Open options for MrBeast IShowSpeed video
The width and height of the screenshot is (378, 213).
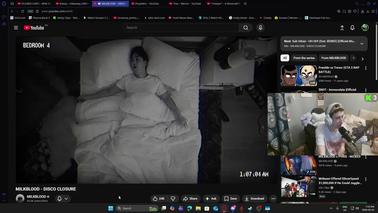pyautogui.click(x=366, y=179)
